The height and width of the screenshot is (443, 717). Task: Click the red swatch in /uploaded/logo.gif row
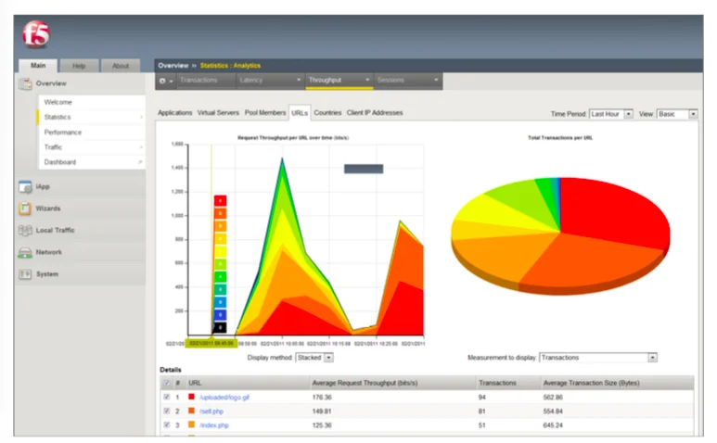tap(192, 397)
